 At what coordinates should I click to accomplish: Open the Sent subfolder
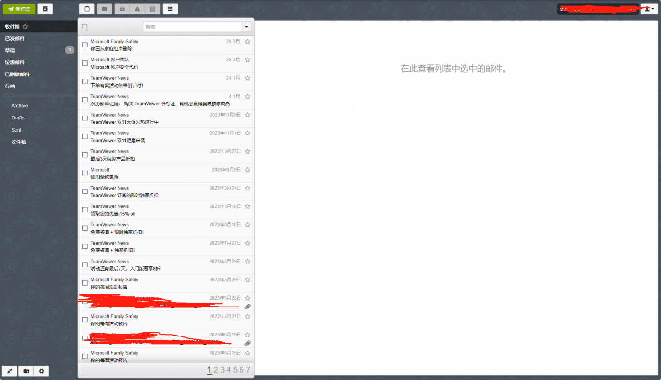tap(39, 130)
